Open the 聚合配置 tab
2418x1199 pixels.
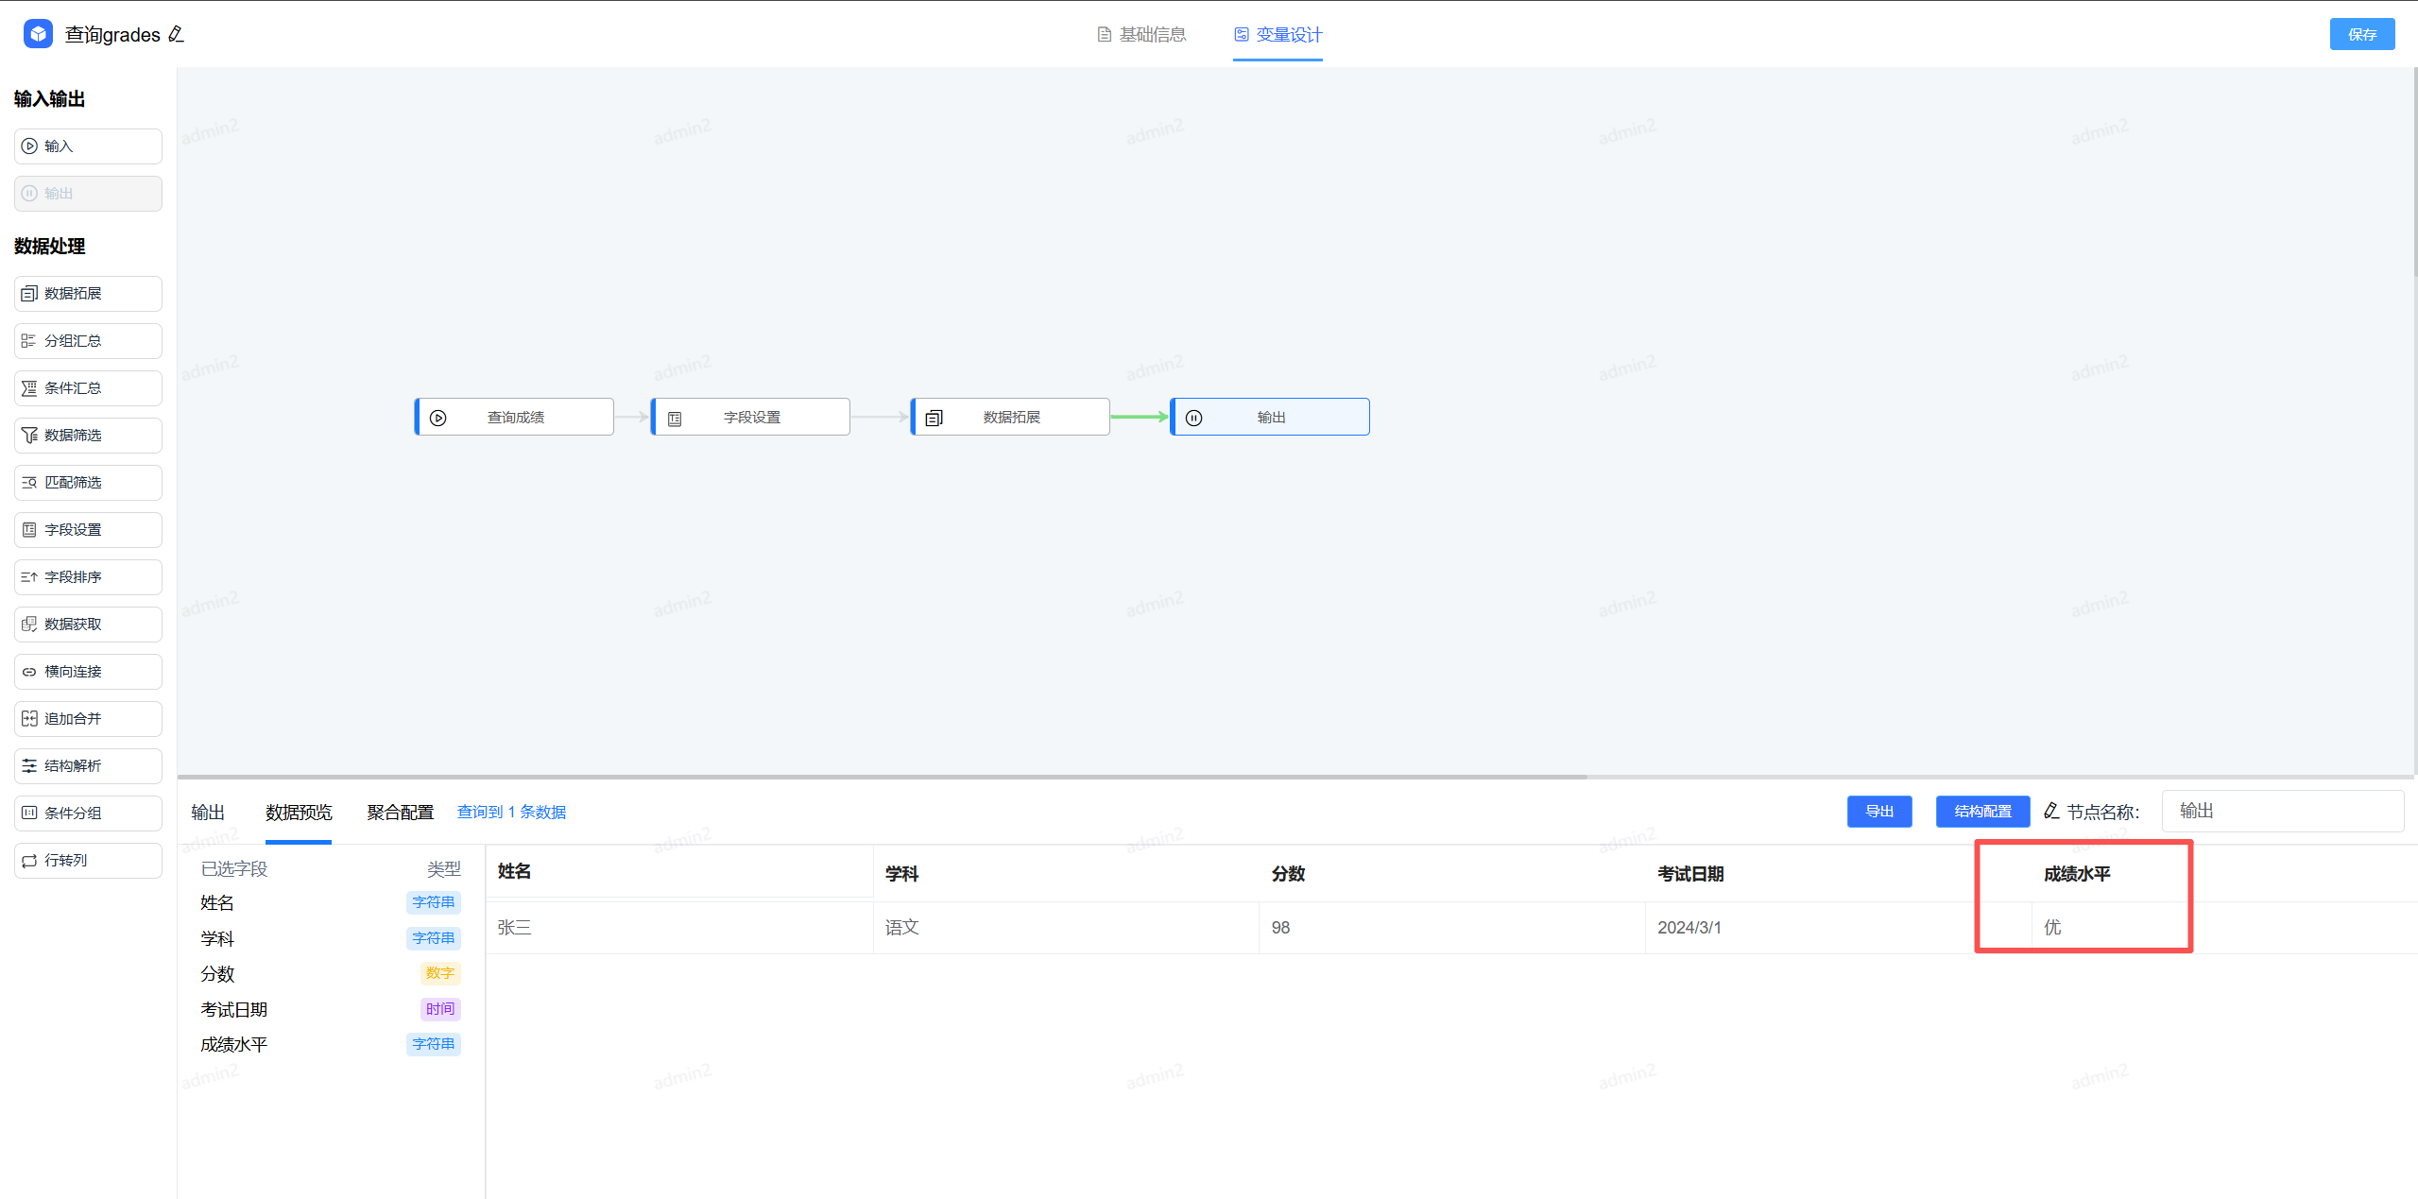point(400,813)
